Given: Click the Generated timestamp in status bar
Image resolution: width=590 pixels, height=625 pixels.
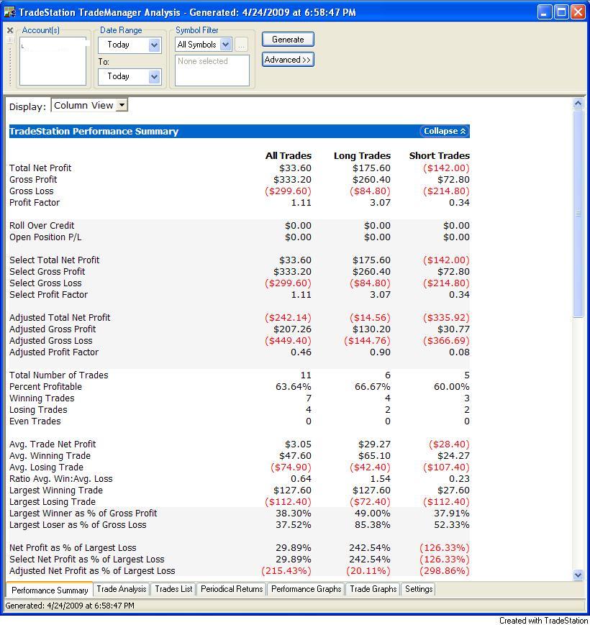Looking at the screenshot, I should click(x=70, y=606).
